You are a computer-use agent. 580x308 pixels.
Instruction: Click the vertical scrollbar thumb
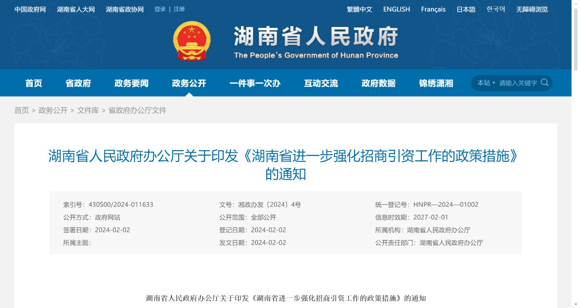click(x=575, y=40)
